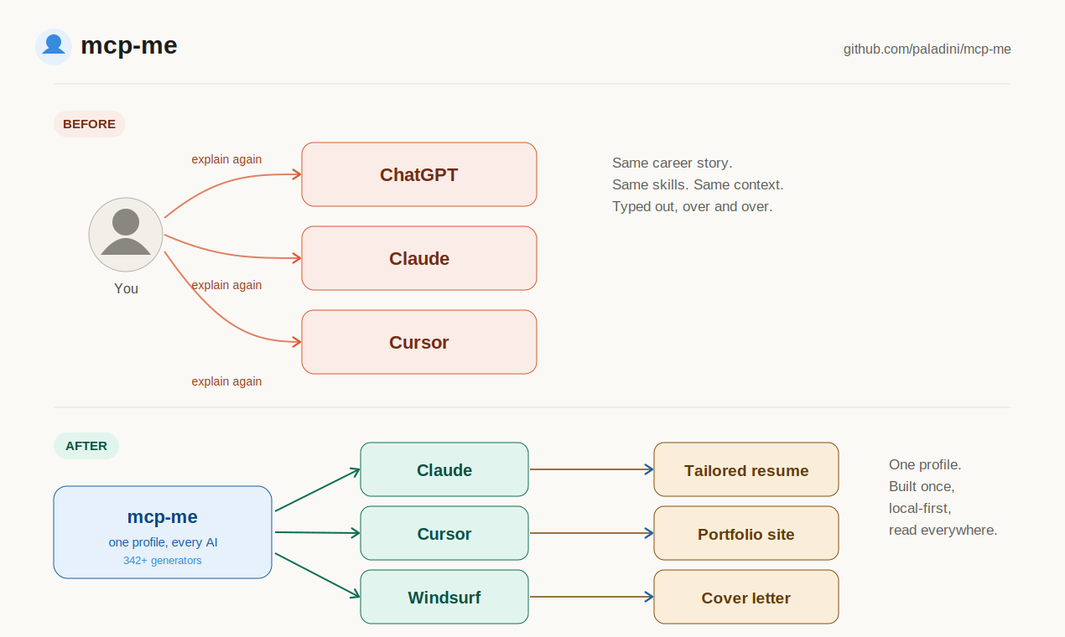Click the "explain again" label below Cursor box
Viewport: 1065px width, 637px height.
click(226, 381)
